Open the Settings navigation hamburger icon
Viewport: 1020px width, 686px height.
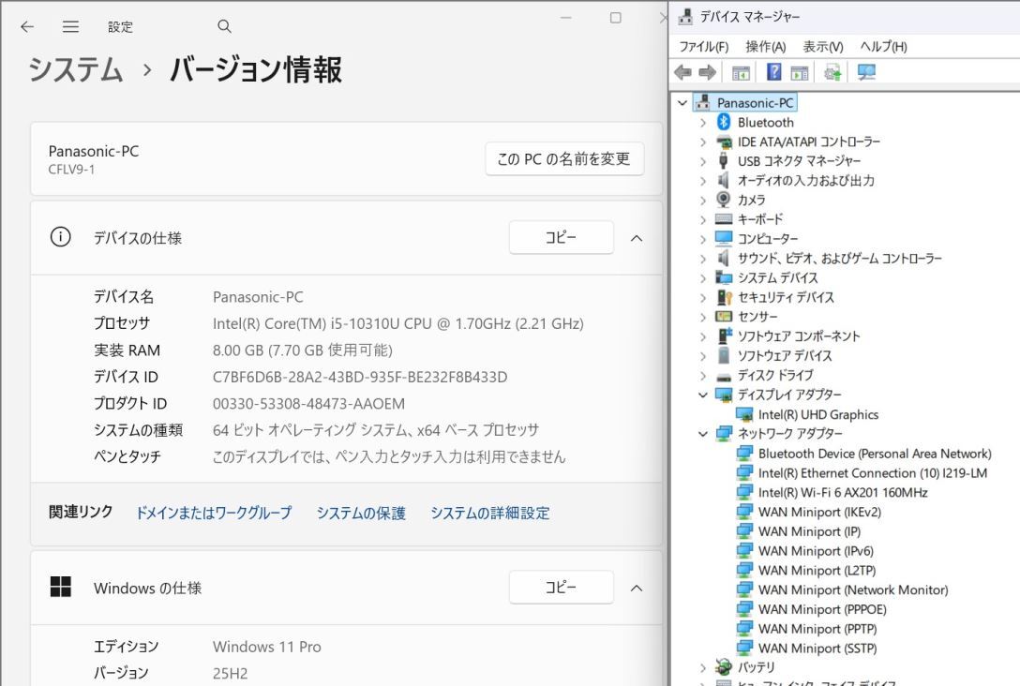click(x=70, y=26)
